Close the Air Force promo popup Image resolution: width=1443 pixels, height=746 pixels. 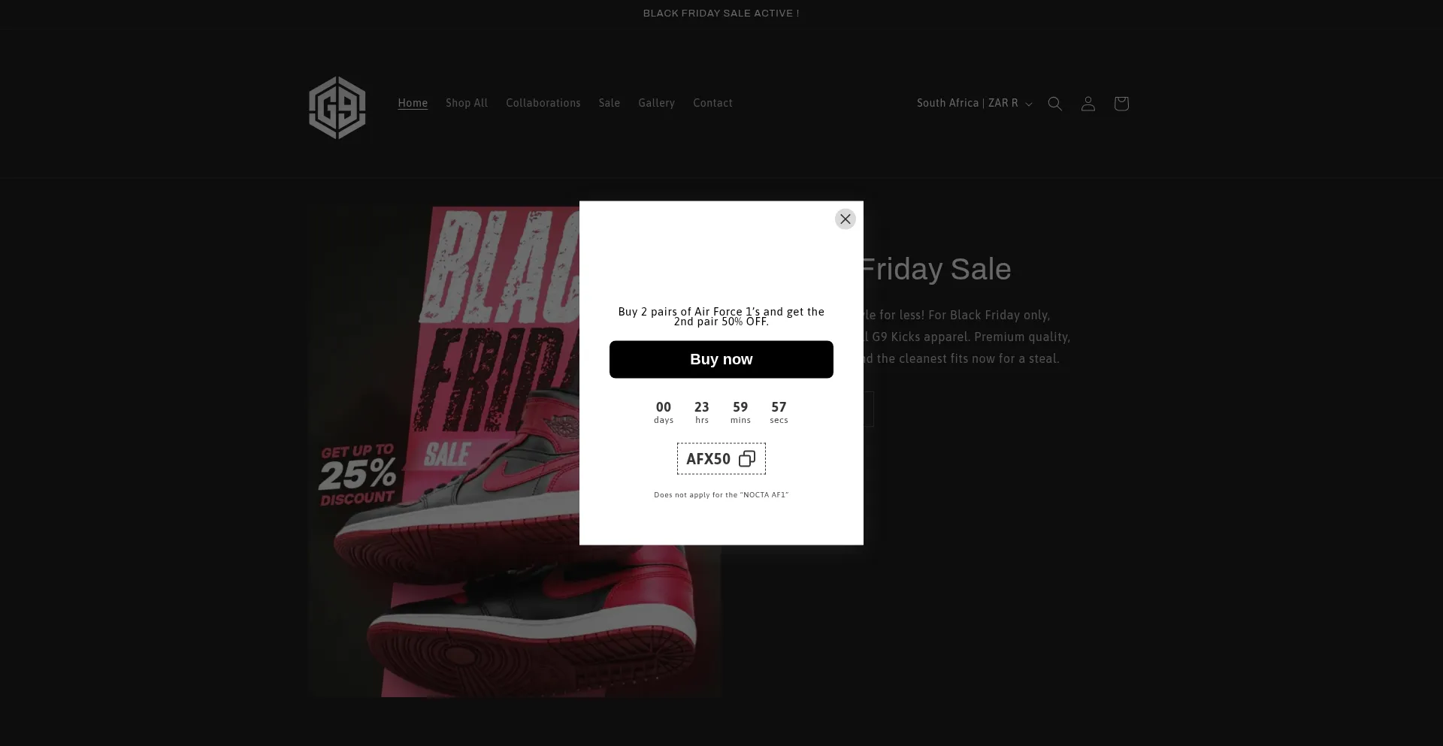click(845, 219)
